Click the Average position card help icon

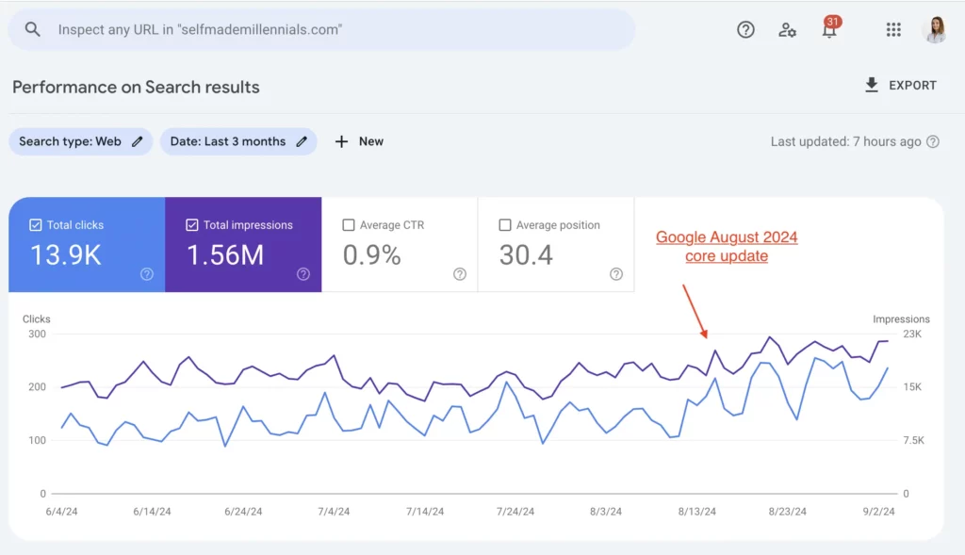click(615, 275)
